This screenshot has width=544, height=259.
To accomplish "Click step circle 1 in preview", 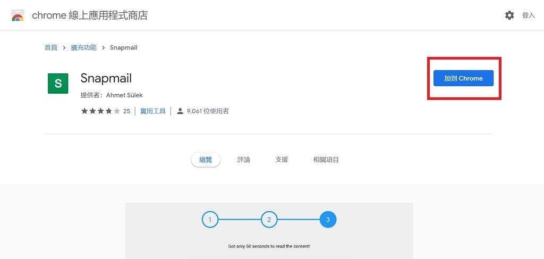I will click(x=210, y=220).
